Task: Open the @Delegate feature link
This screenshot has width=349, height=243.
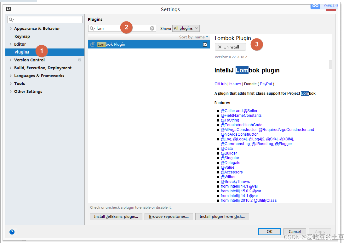Action: (x=230, y=163)
